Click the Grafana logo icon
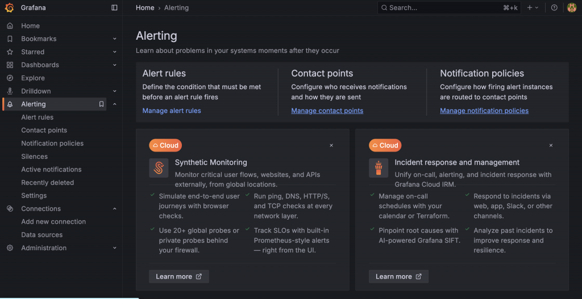The width and height of the screenshot is (582, 299). [10, 8]
